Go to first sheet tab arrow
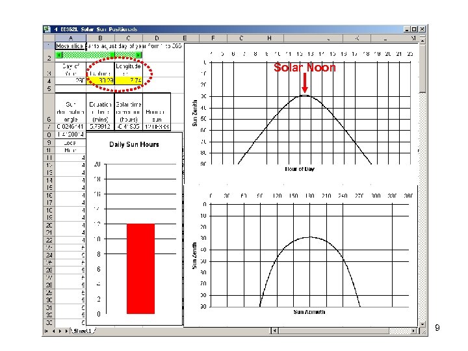Image resolution: width=468 pixels, height=351 pixels. pyautogui.click(x=47, y=331)
